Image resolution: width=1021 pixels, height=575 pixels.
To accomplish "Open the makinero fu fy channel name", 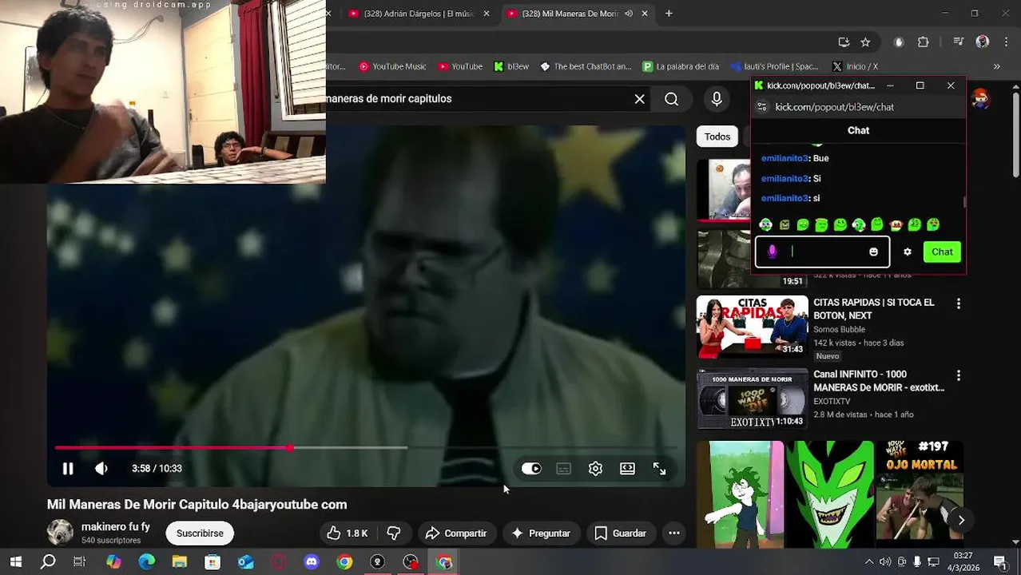I will [x=116, y=527].
